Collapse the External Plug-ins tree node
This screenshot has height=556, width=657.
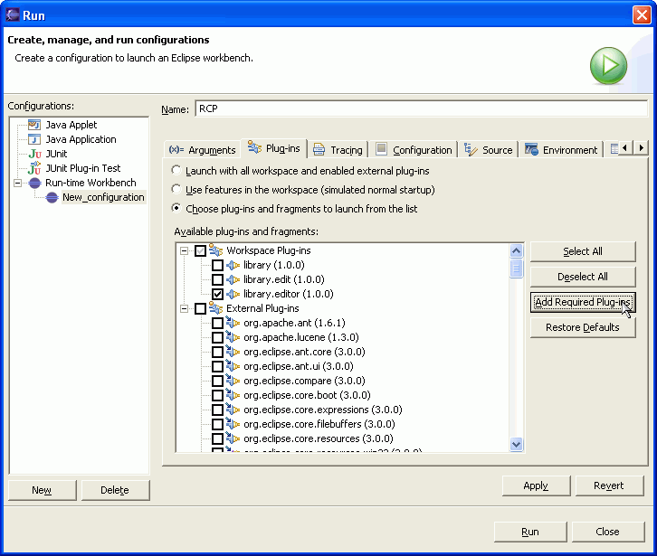pos(185,308)
